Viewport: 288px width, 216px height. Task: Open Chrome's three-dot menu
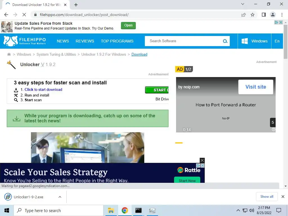(x=282, y=15)
